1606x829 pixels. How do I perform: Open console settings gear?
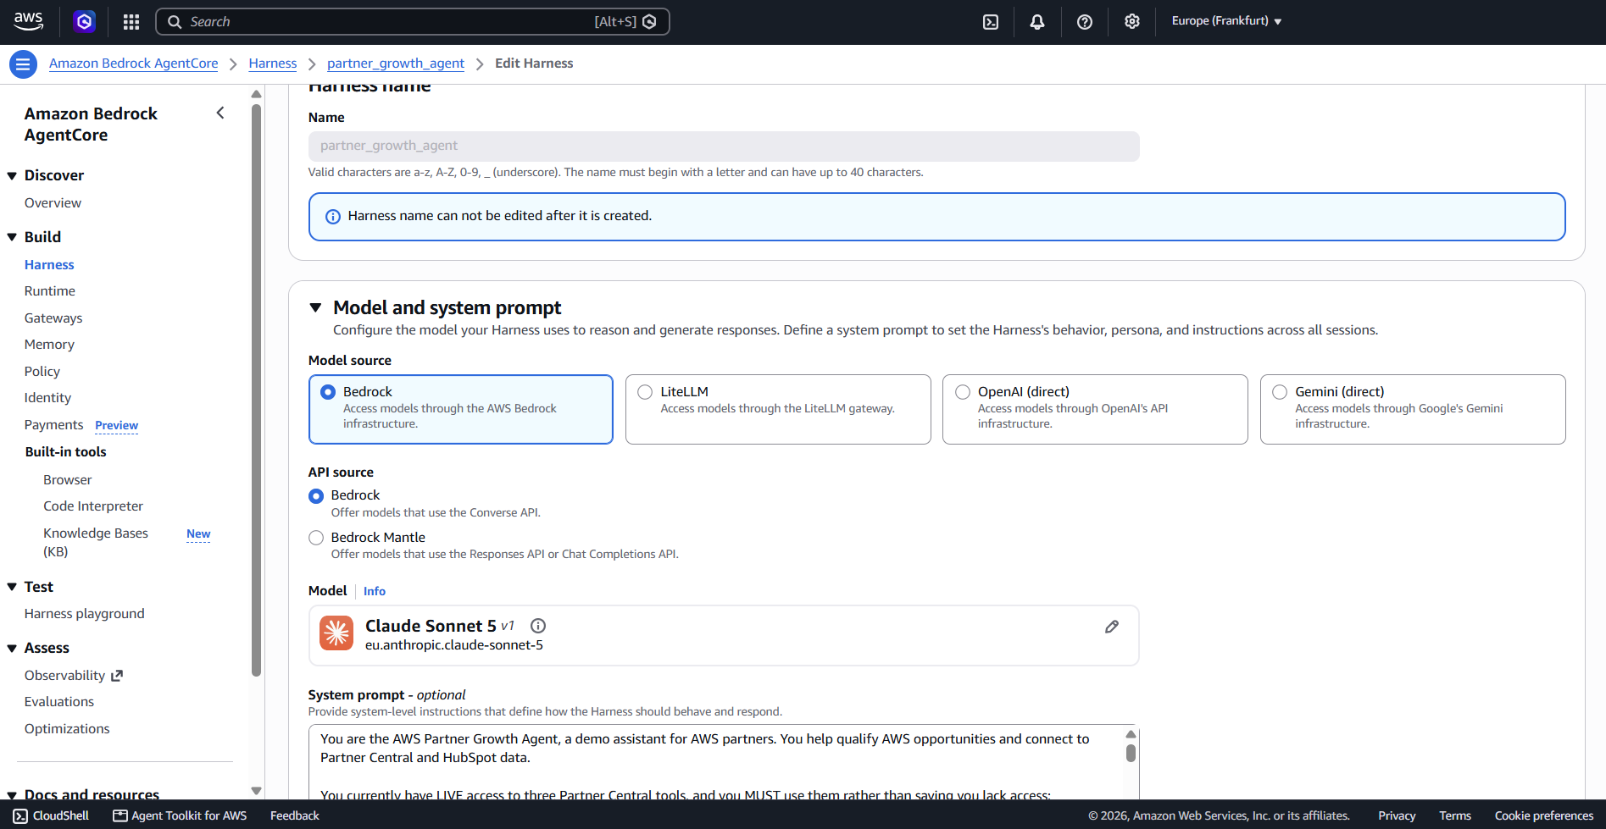(1132, 22)
